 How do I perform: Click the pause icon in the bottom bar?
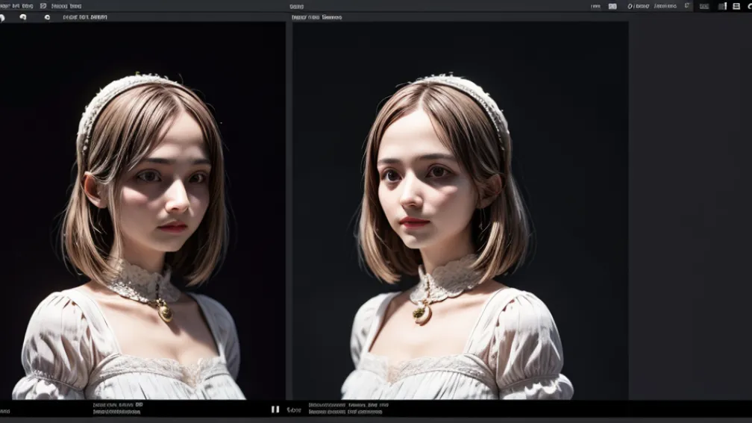[275, 409]
